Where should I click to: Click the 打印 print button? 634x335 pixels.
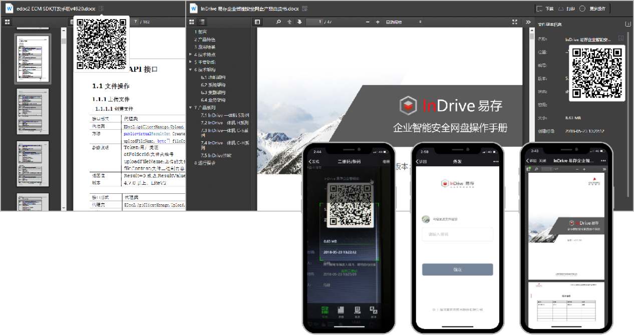[x=567, y=9]
